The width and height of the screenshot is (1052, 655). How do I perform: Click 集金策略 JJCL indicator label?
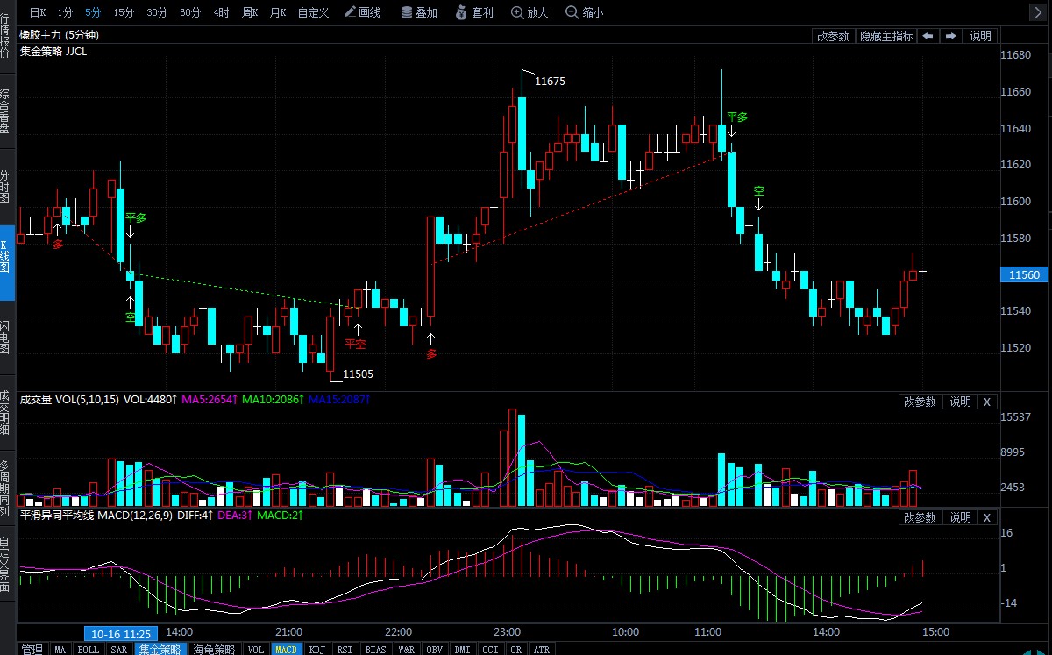[53, 52]
